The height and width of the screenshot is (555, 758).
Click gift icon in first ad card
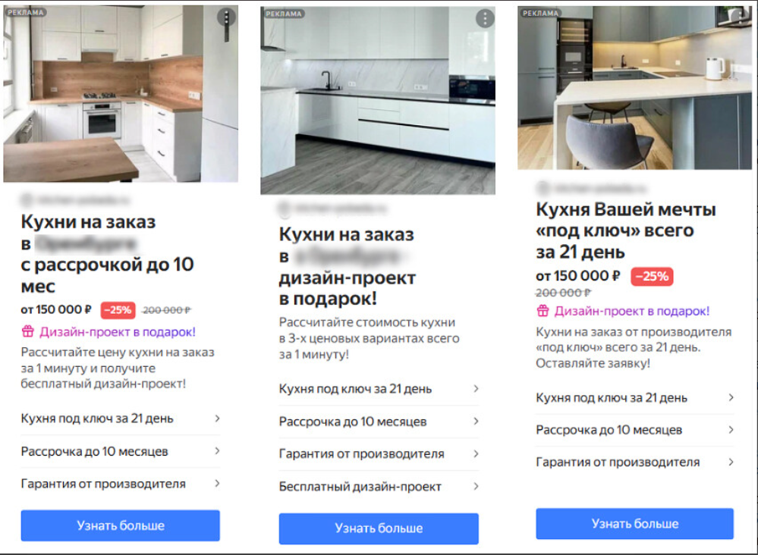click(27, 331)
